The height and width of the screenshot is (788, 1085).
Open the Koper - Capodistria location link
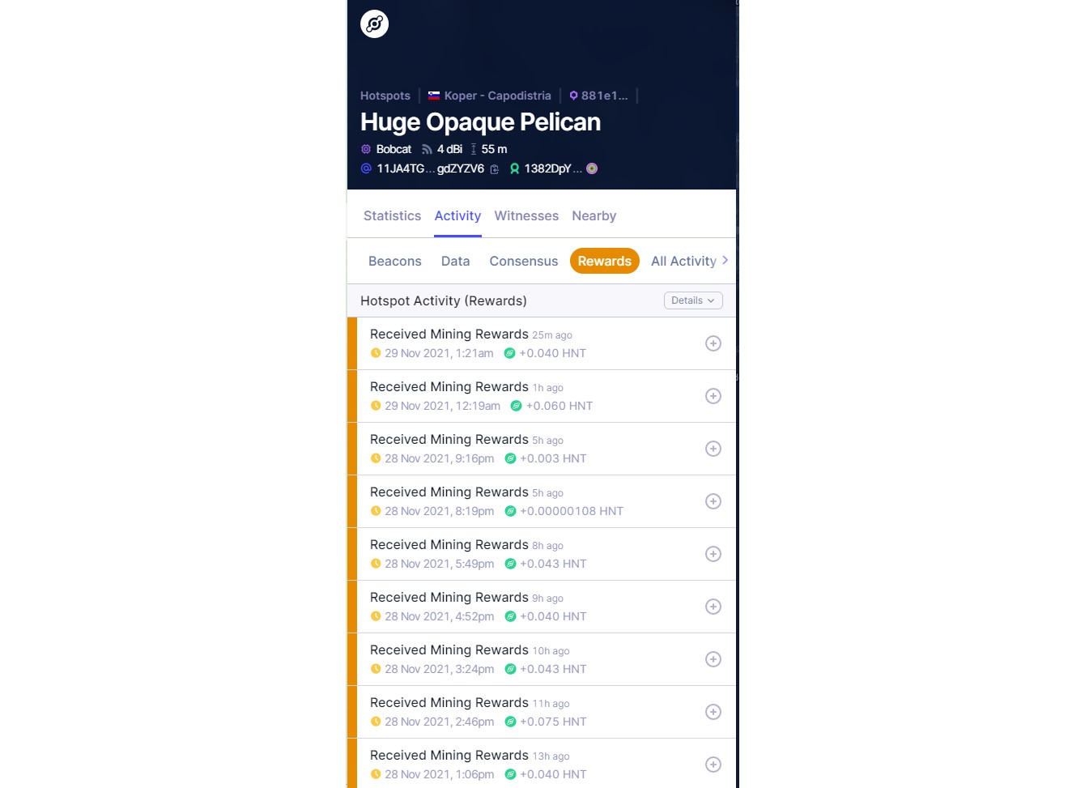coord(490,96)
